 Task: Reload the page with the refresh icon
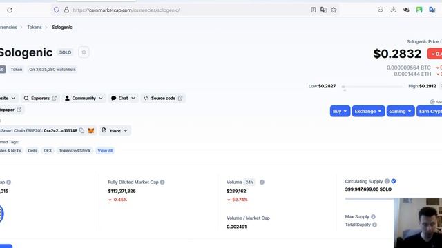point(10,10)
